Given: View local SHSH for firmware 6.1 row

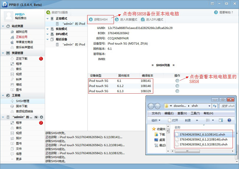Looking at the screenshot, I should pyautogui.click(x=177, y=80).
